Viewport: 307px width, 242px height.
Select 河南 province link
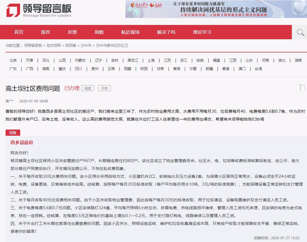pyautogui.click(x=265, y=61)
